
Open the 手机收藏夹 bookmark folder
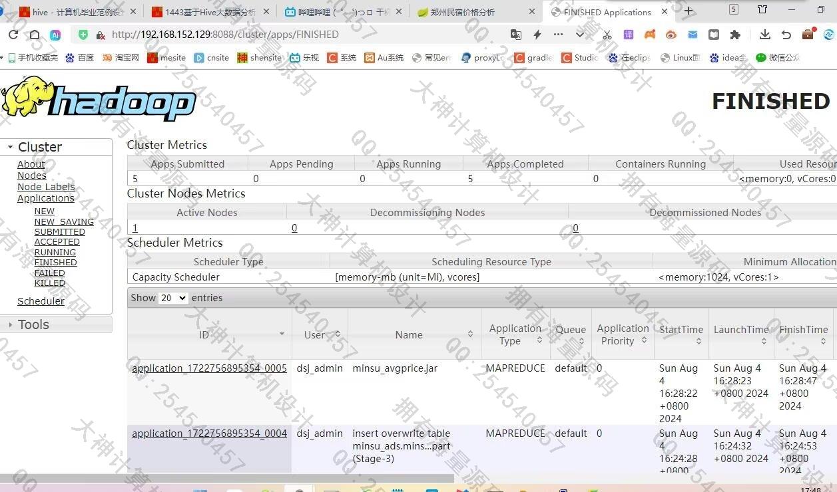click(x=33, y=58)
